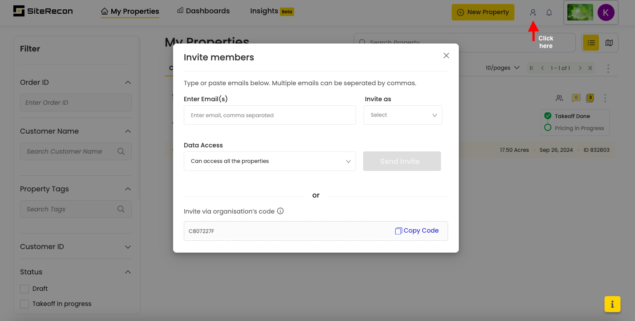Viewport: 635px width, 321px height.
Task: Open the Insights Beta tab
Action: click(271, 11)
